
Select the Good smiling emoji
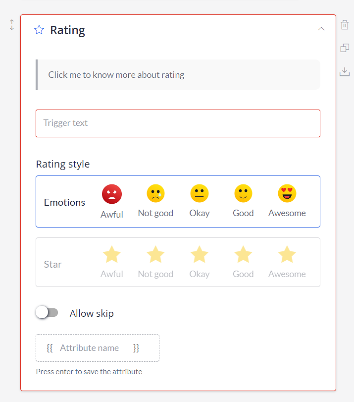243,193
